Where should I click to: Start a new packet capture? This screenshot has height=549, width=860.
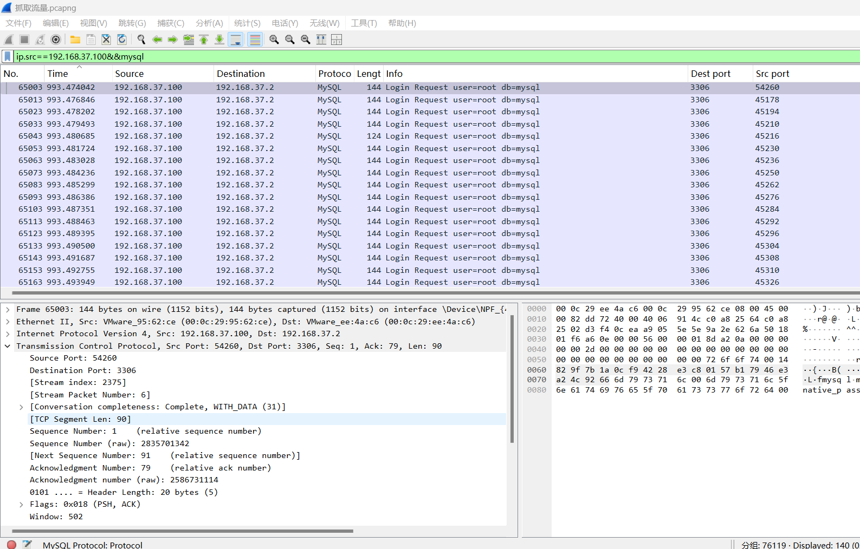(x=9, y=40)
